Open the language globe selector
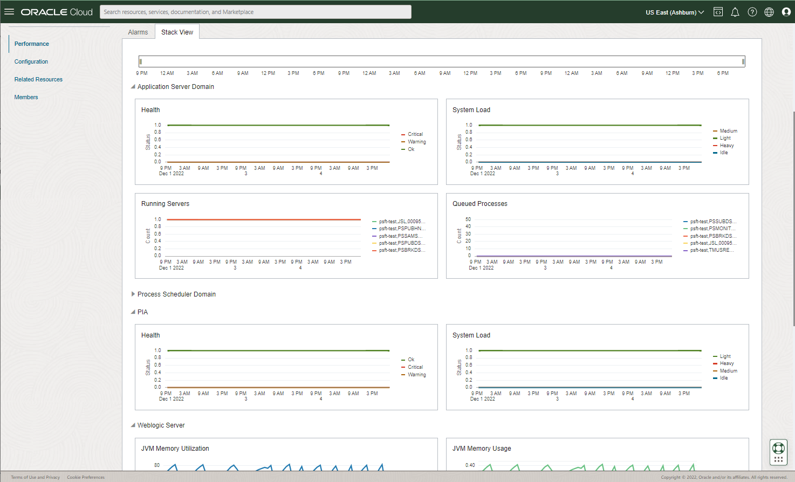795x482 pixels. (x=769, y=11)
